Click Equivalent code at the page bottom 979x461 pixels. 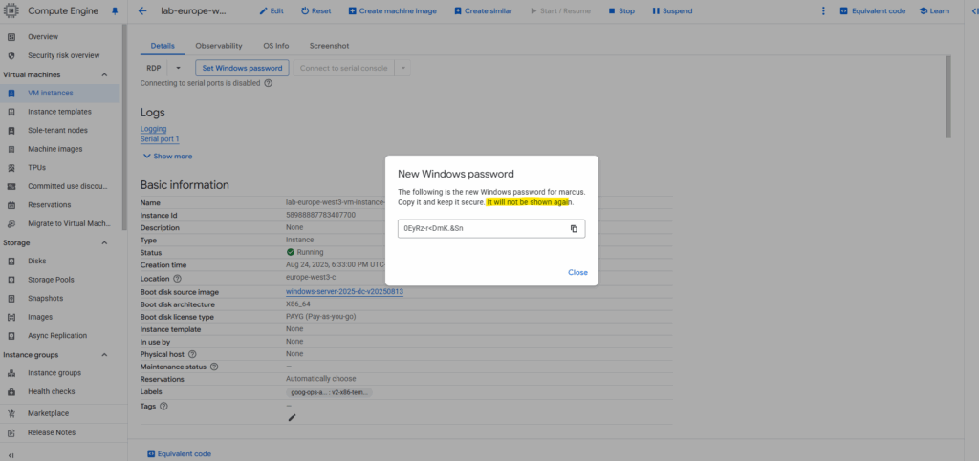179,454
